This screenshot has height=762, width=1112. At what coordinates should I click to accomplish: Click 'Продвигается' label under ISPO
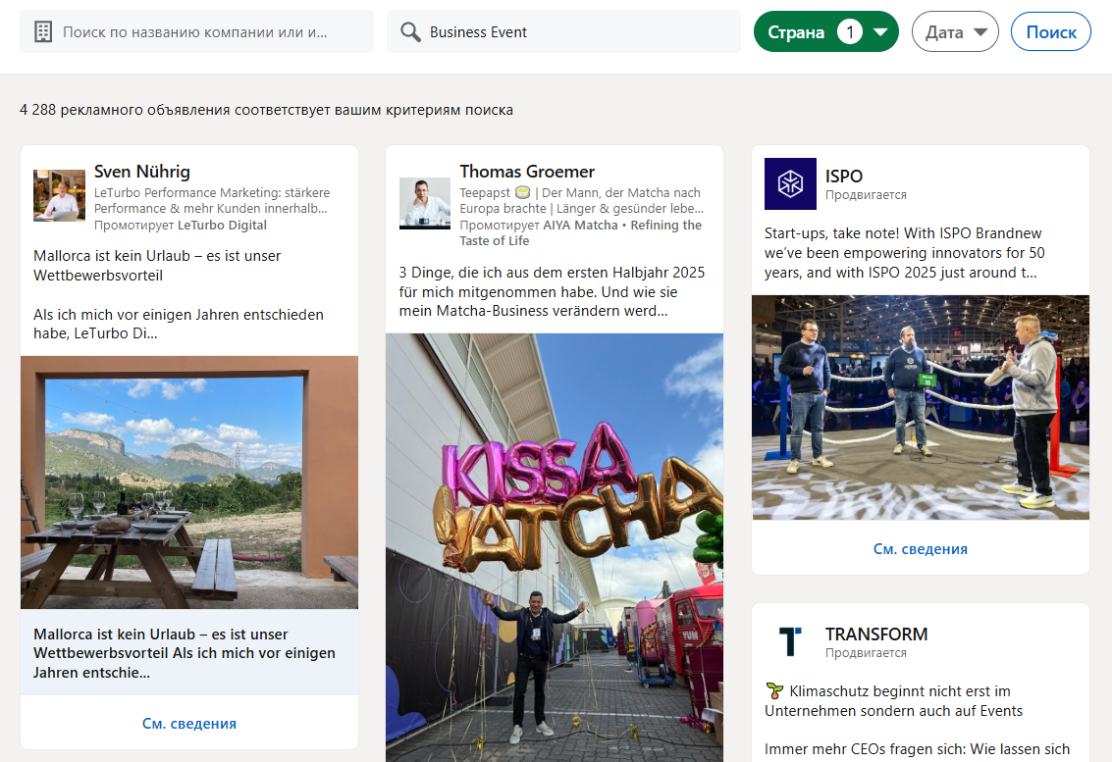click(x=866, y=195)
